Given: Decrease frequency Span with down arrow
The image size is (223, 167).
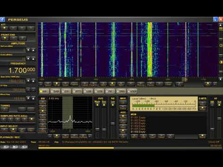Looking at the screenshot, I should click(x=28, y=81).
